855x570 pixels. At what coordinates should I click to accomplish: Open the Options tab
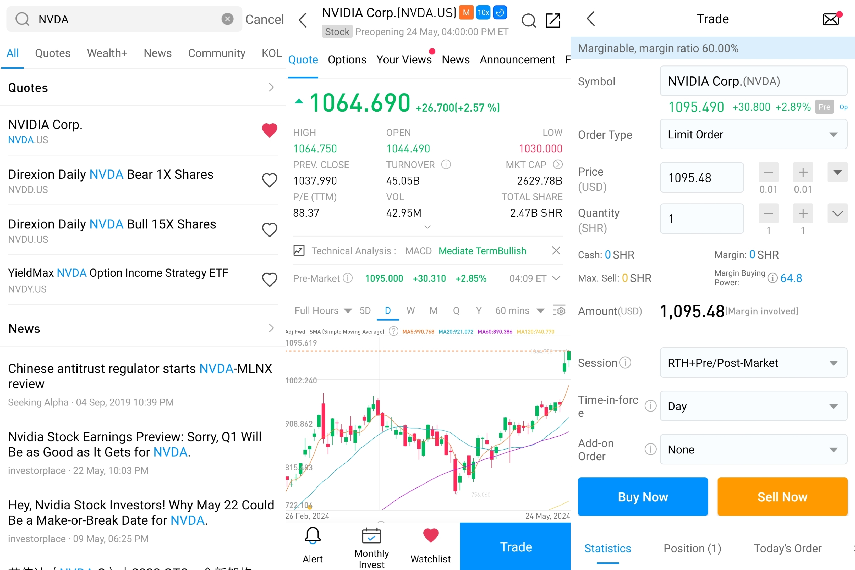click(x=347, y=60)
